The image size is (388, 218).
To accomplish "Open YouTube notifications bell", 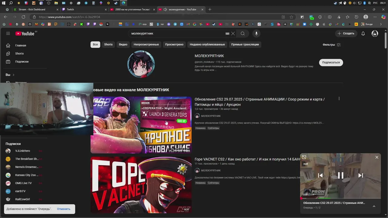I will pyautogui.click(x=363, y=34).
